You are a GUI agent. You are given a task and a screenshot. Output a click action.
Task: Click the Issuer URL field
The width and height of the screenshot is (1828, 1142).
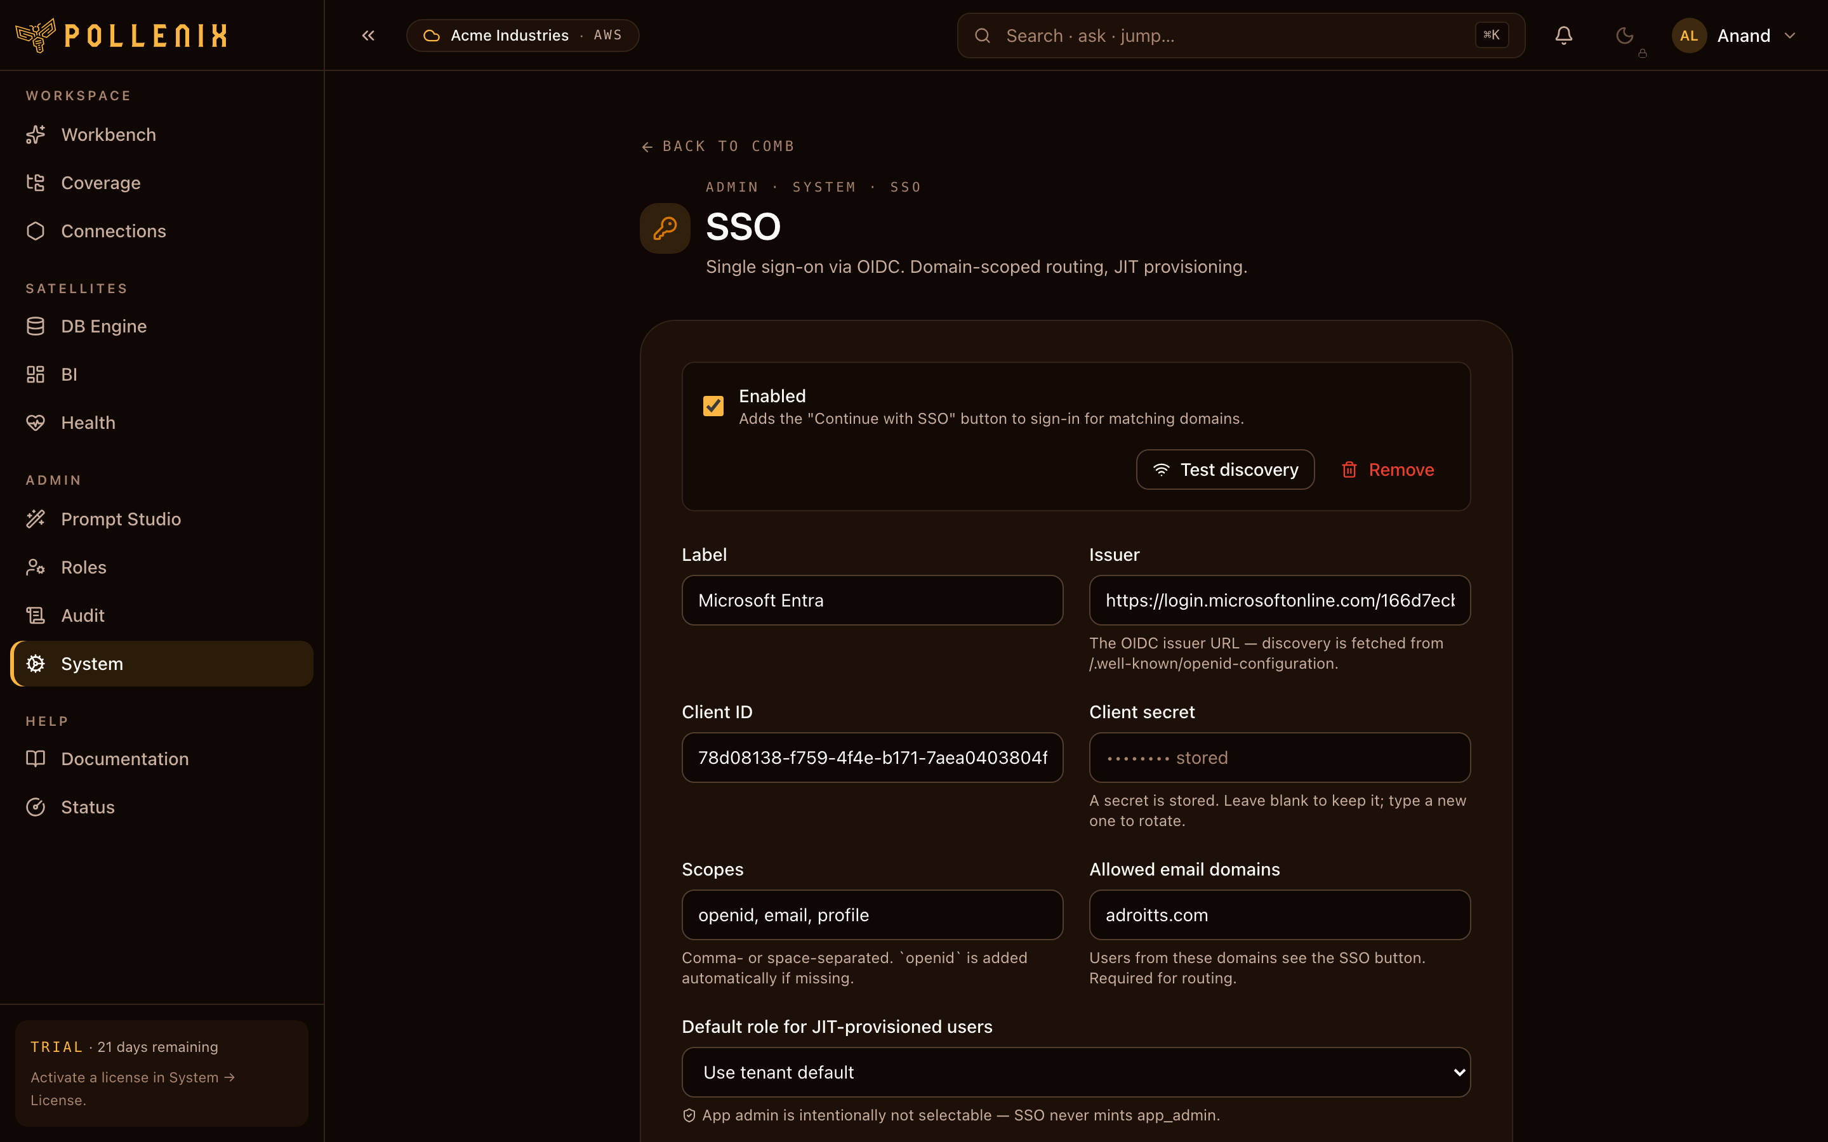[1280, 600]
